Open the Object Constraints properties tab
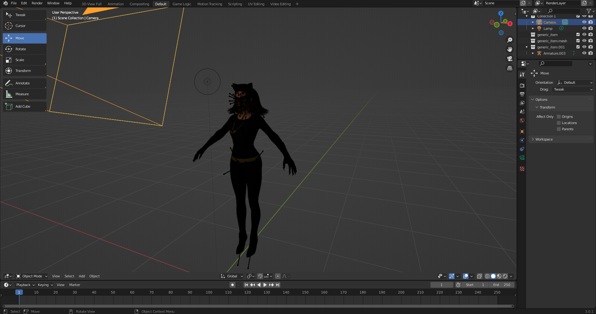The width and height of the screenshot is (596, 314). point(522,149)
